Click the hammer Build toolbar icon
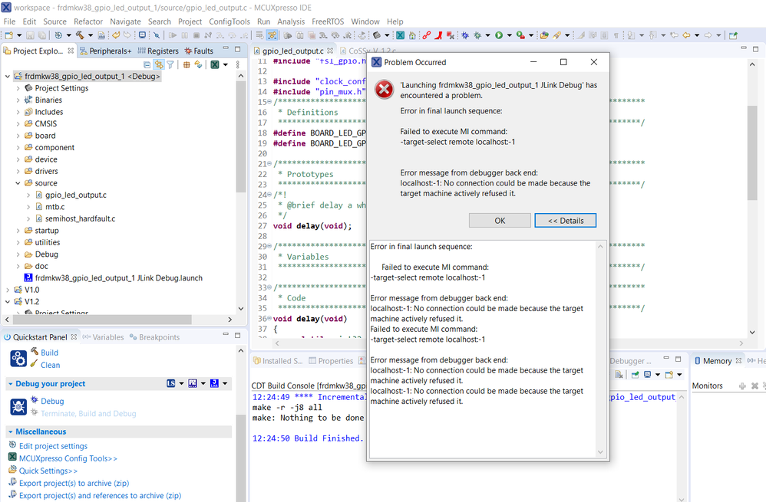The height and width of the screenshot is (502, 766). point(80,35)
